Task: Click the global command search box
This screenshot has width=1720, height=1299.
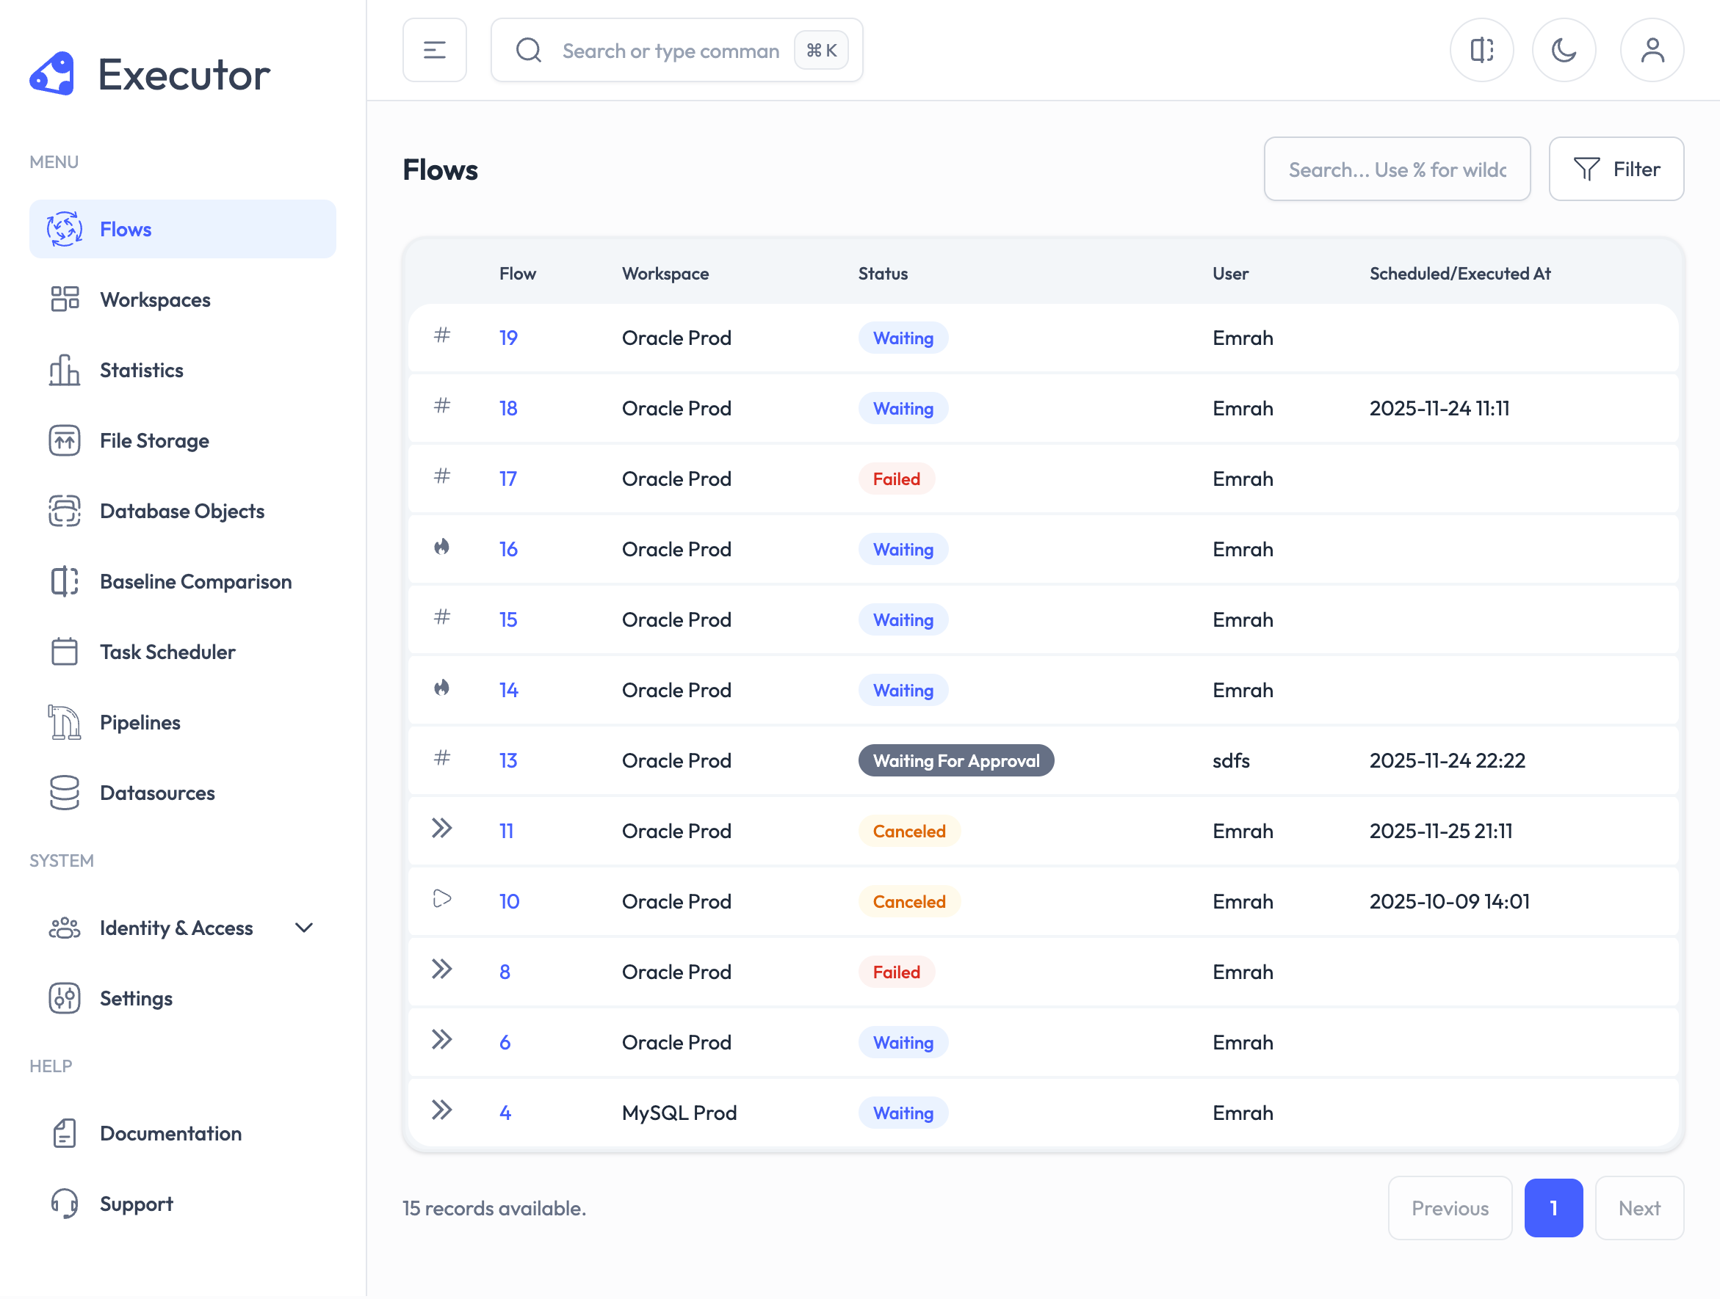Action: [670, 51]
